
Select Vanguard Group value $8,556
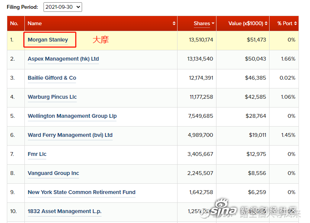[x=257, y=173]
